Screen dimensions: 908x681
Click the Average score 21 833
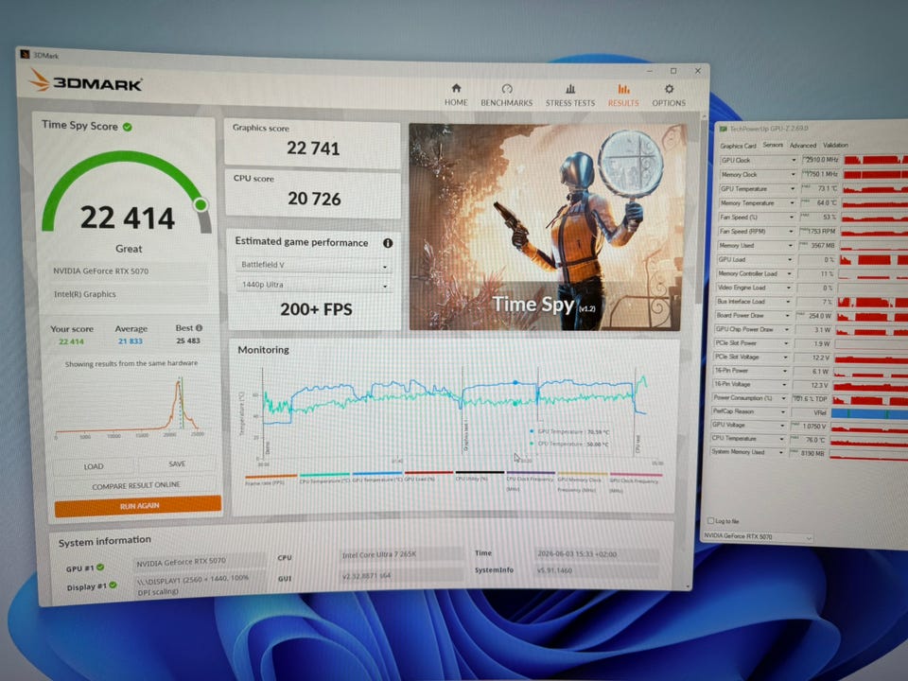[131, 341]
